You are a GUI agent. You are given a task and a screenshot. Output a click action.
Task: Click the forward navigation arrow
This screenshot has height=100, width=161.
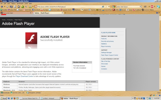(7, 7)
